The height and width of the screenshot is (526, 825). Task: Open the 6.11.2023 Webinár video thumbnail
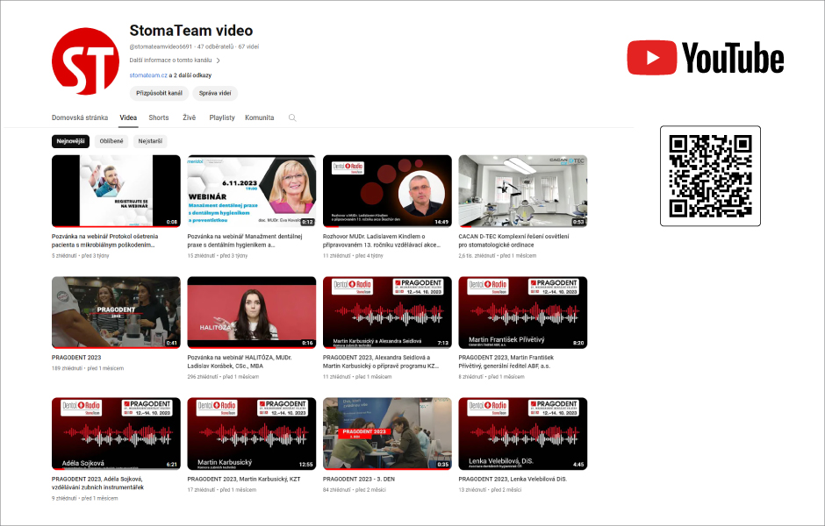click(x=252, y=191)
